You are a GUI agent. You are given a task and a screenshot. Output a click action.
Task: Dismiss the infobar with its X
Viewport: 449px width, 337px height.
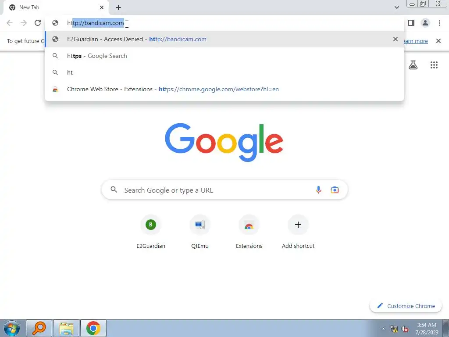438,41
